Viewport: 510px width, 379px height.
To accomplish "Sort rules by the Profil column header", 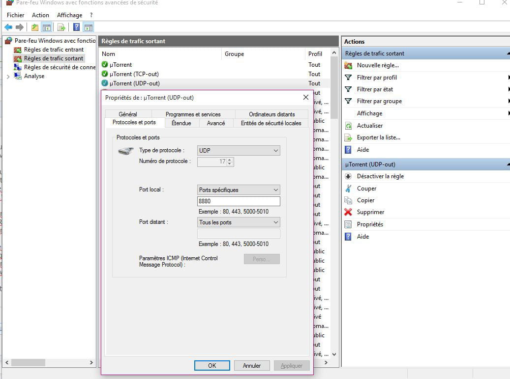I will click(317, 54).
